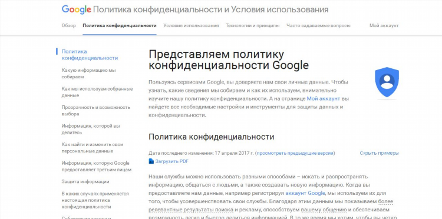Switch to Условия использования tab
The width and height of the screenshot is (442, 219).
191,26
